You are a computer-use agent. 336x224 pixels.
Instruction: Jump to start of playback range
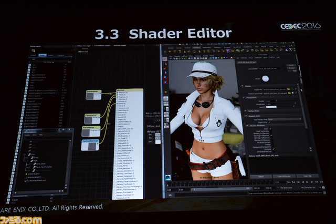[x=289, y=182]
